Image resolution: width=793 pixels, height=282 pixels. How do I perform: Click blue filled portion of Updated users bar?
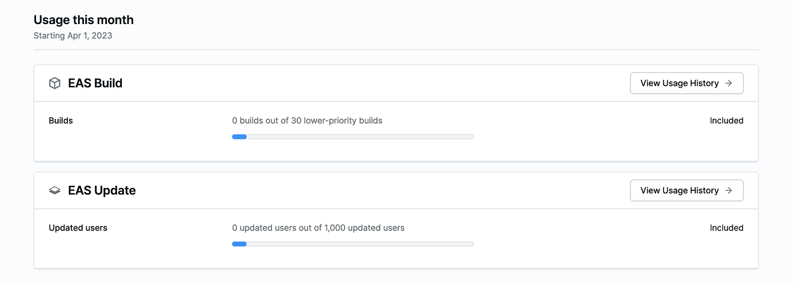click(239, 244)
